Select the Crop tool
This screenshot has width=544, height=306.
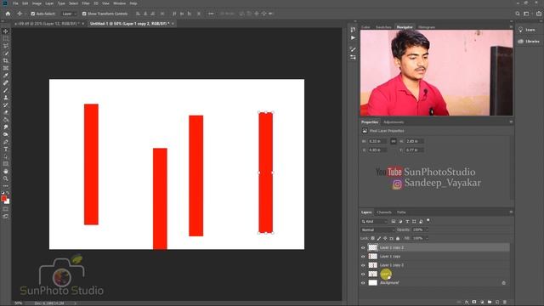coord(6,60)
